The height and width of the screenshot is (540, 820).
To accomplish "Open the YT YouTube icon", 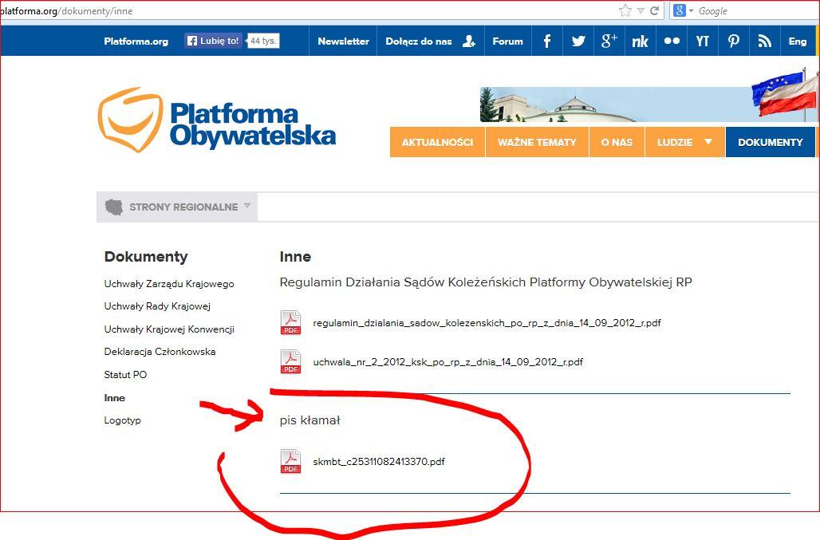I will [702, 41].
